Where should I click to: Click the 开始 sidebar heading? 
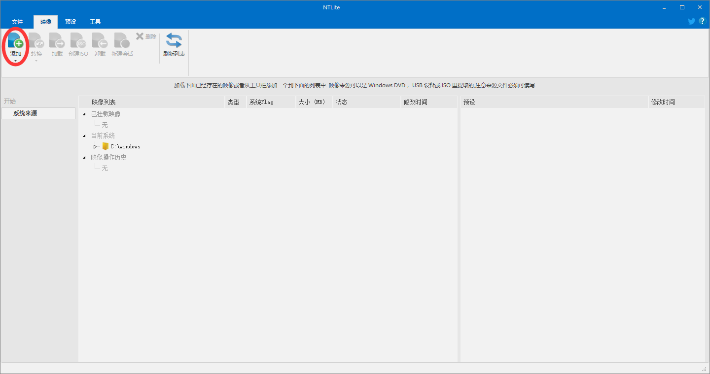pyautogui.click(x=10, y=101)
